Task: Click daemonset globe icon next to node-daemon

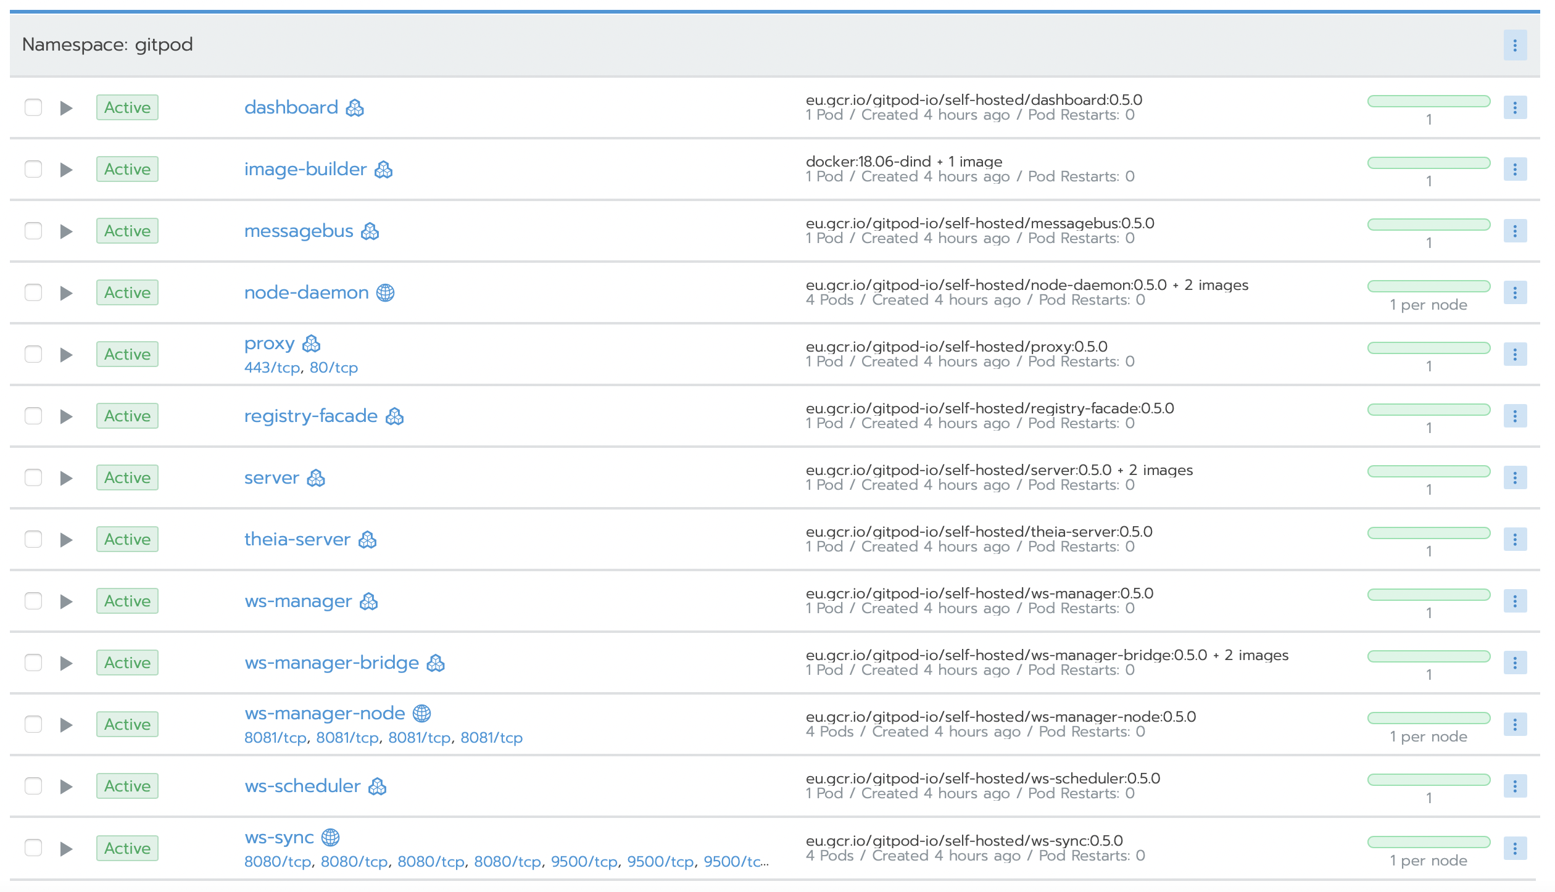Action: pyautogui.click(x=385, y=292)
